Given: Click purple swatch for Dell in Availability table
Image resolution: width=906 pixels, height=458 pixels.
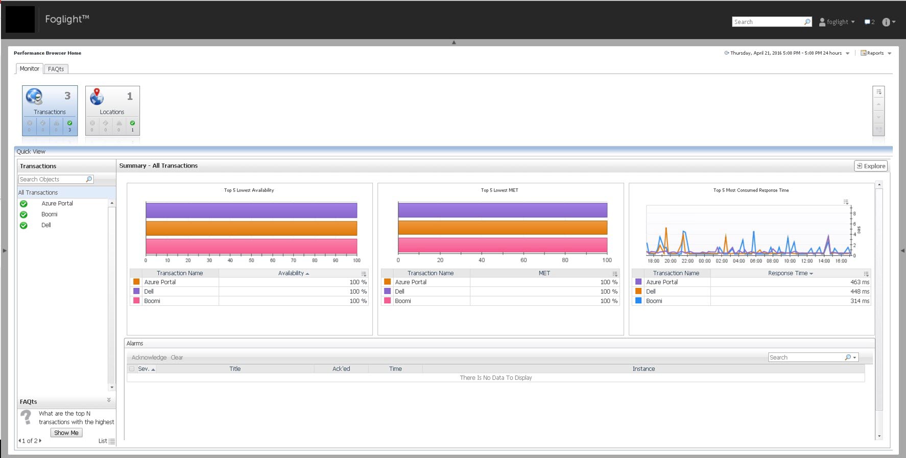Looking at the screenshot, I should click(136, 291).
